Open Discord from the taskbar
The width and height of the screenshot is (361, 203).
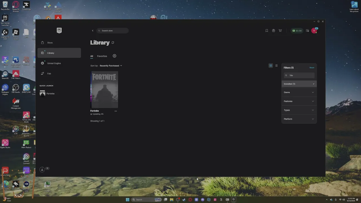[202, 200]
